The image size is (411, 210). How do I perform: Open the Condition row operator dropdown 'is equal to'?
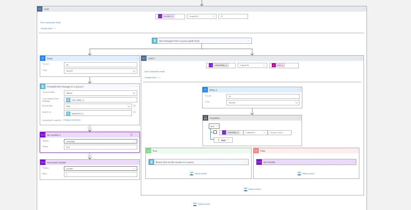pyautogui.click(x=255, y=132)
